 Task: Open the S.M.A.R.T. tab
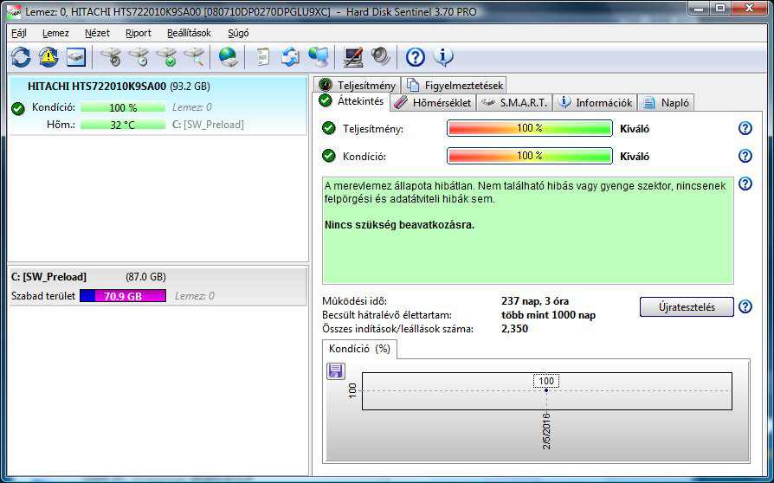514,103
